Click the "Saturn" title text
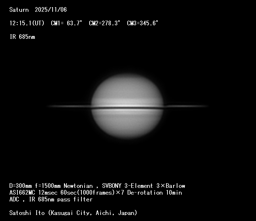This screenshot has width=256, height=221. point(19,10)
